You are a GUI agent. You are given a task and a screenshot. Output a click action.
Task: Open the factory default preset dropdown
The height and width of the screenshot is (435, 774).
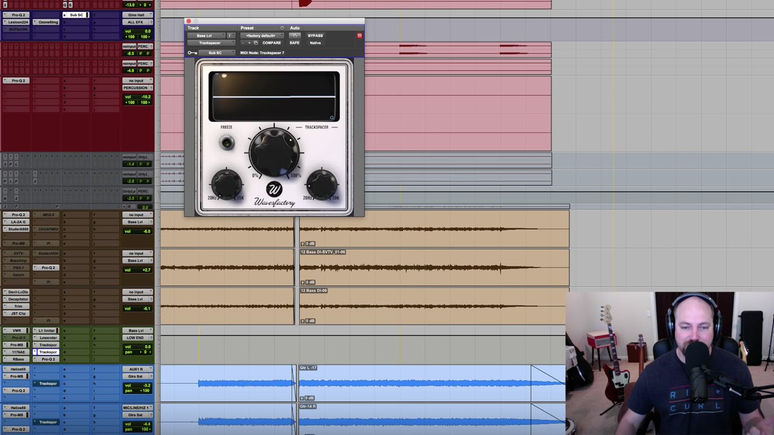(261, 36)
